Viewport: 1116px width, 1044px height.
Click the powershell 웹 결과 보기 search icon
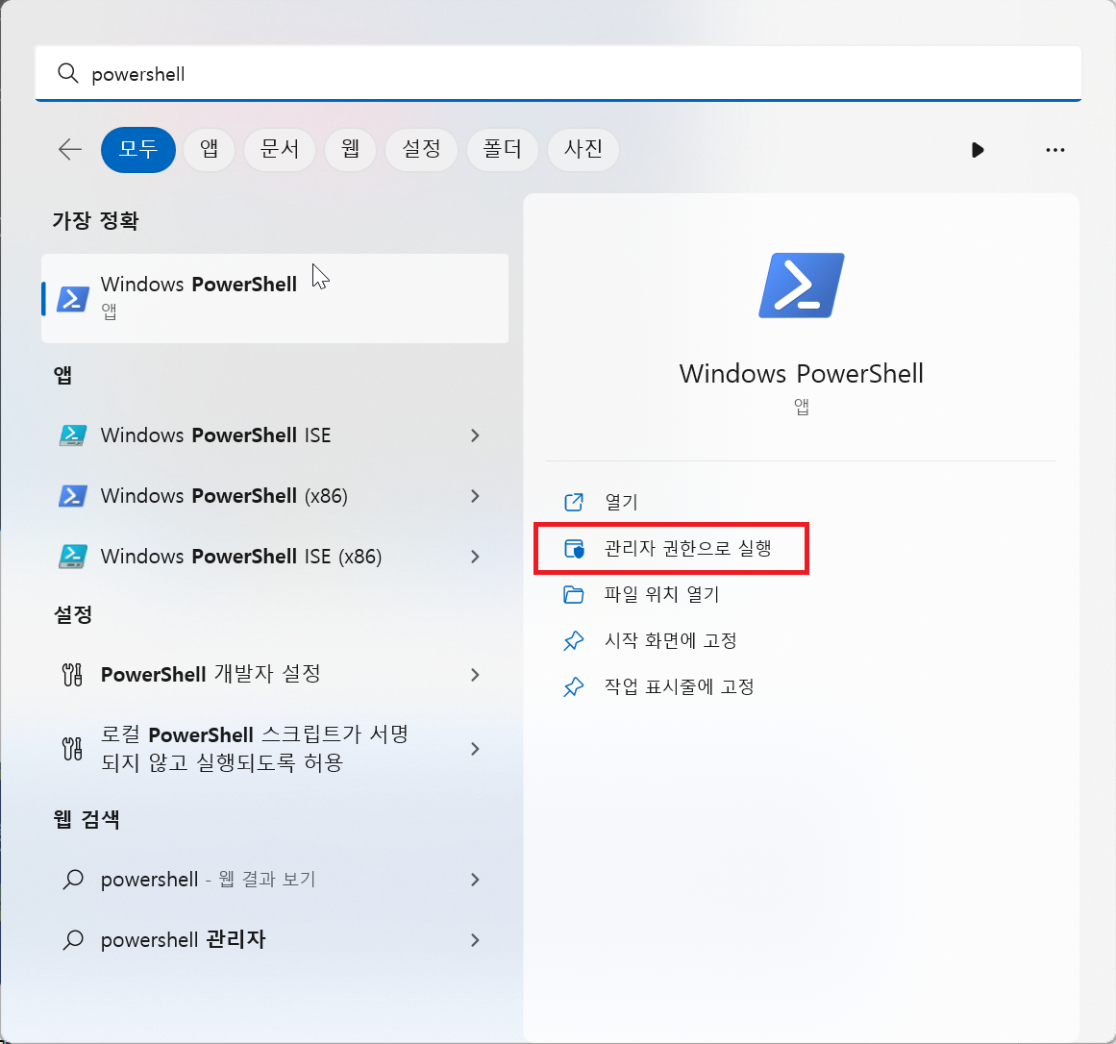click(x=73, y=880)
